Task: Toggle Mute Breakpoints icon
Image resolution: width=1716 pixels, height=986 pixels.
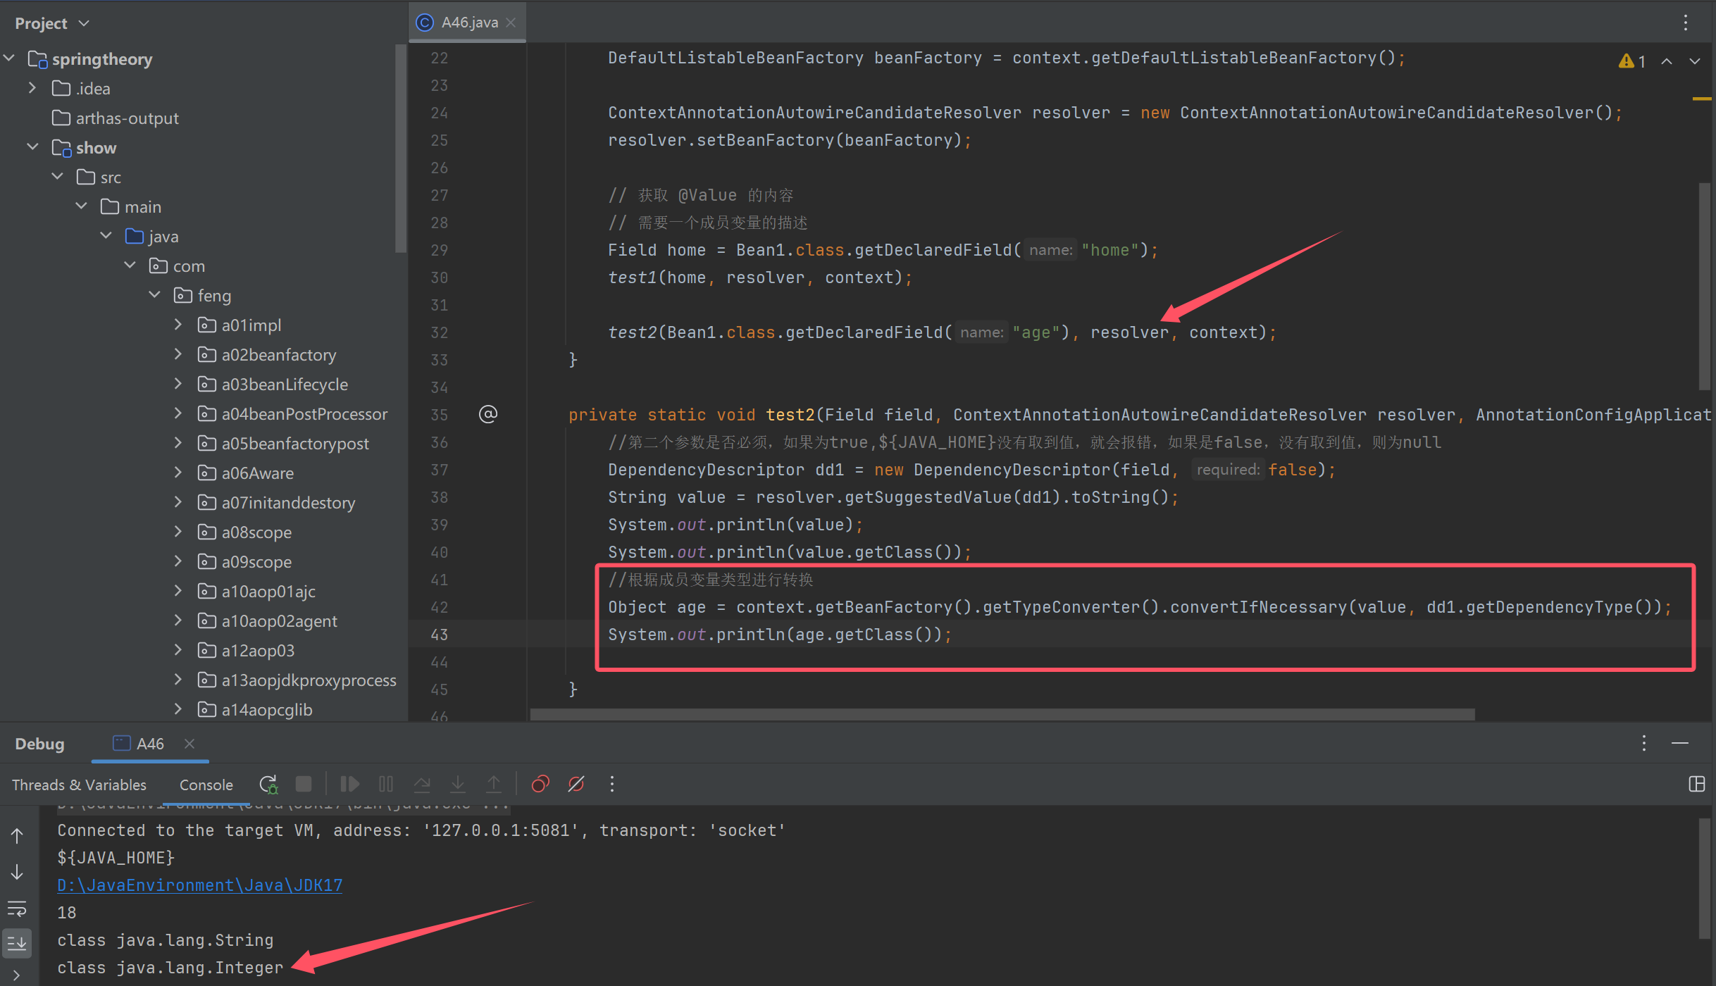Action: click(576, 784)
